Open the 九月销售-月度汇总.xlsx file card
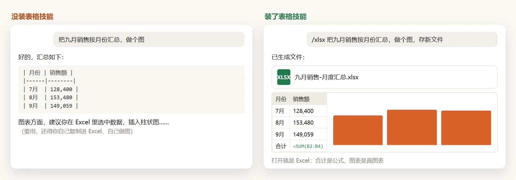This screenshot has width=516, height=180. coord(384,77)
